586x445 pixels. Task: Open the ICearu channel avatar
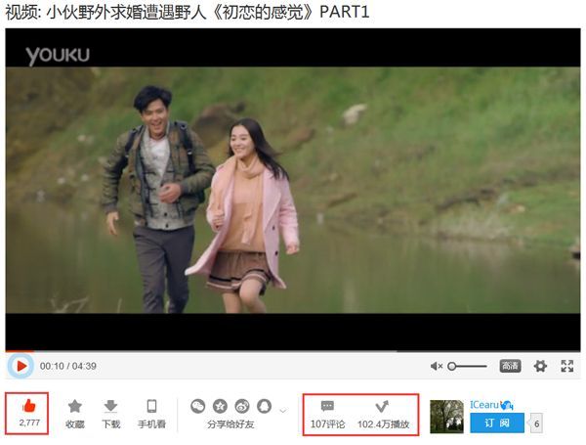[x=446, y=417]
